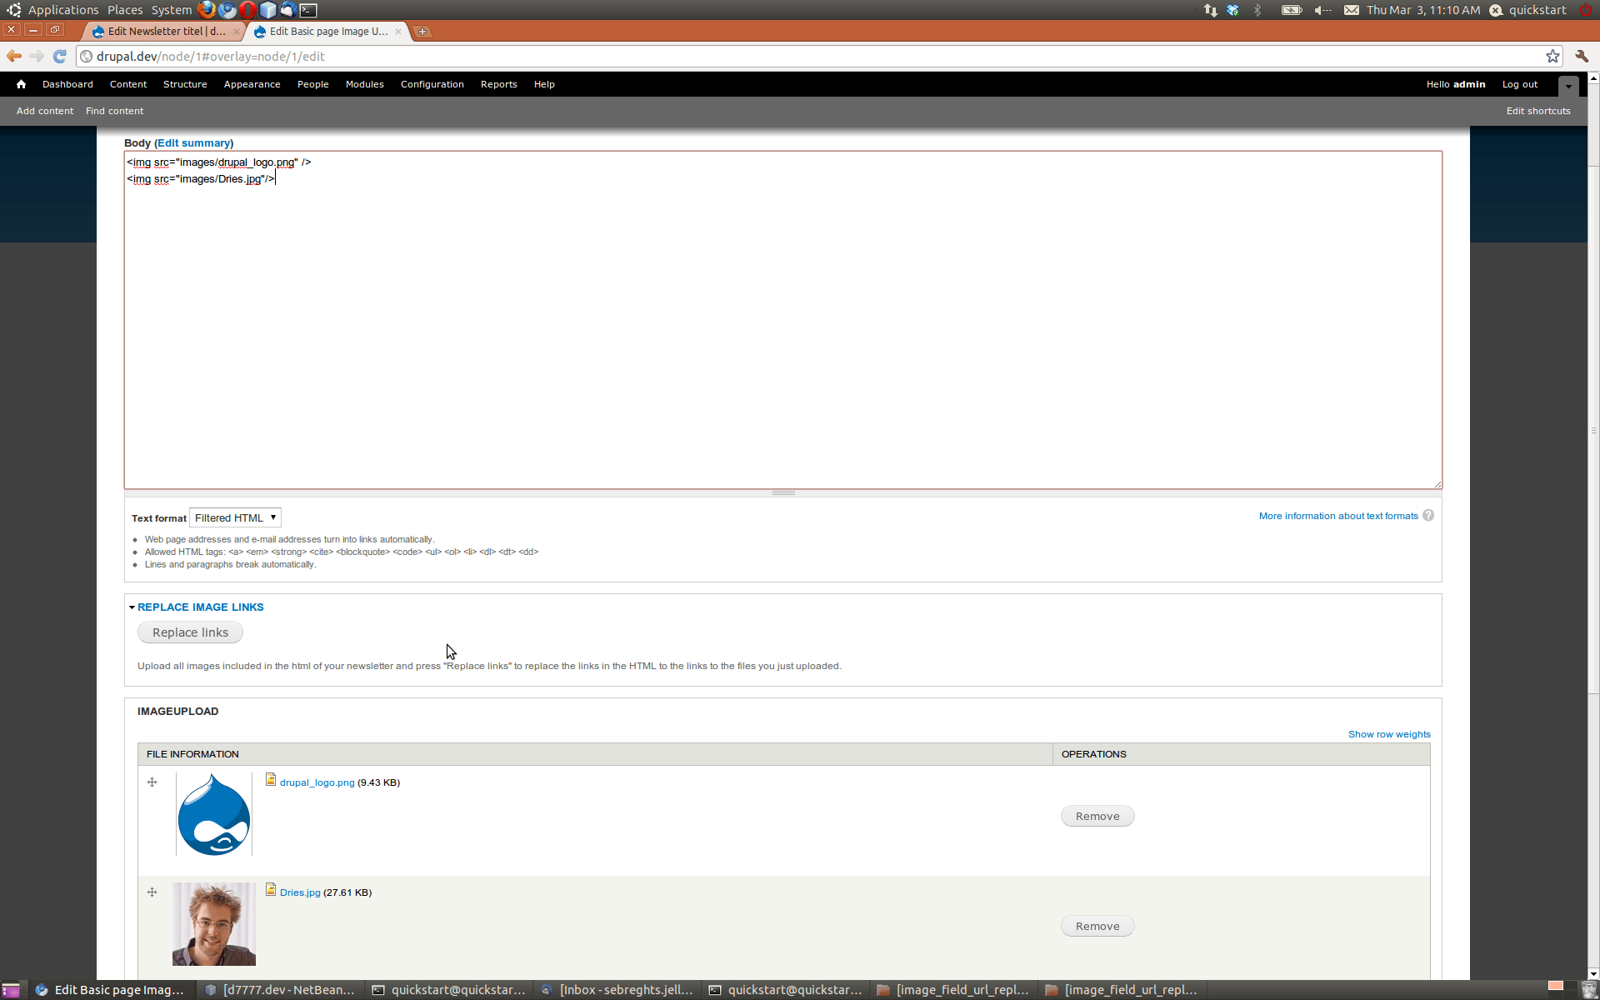
Task: Click the Drupal home icon in admin toolbar
Action: [x=21, y=84]
